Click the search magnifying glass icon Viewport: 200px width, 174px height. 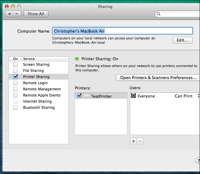(158, 14)
